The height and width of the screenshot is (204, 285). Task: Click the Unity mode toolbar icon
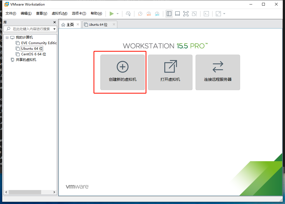point(195,14)
